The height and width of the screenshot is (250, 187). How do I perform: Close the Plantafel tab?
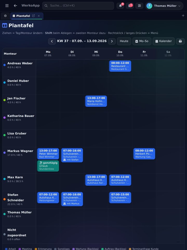point(39,16)
